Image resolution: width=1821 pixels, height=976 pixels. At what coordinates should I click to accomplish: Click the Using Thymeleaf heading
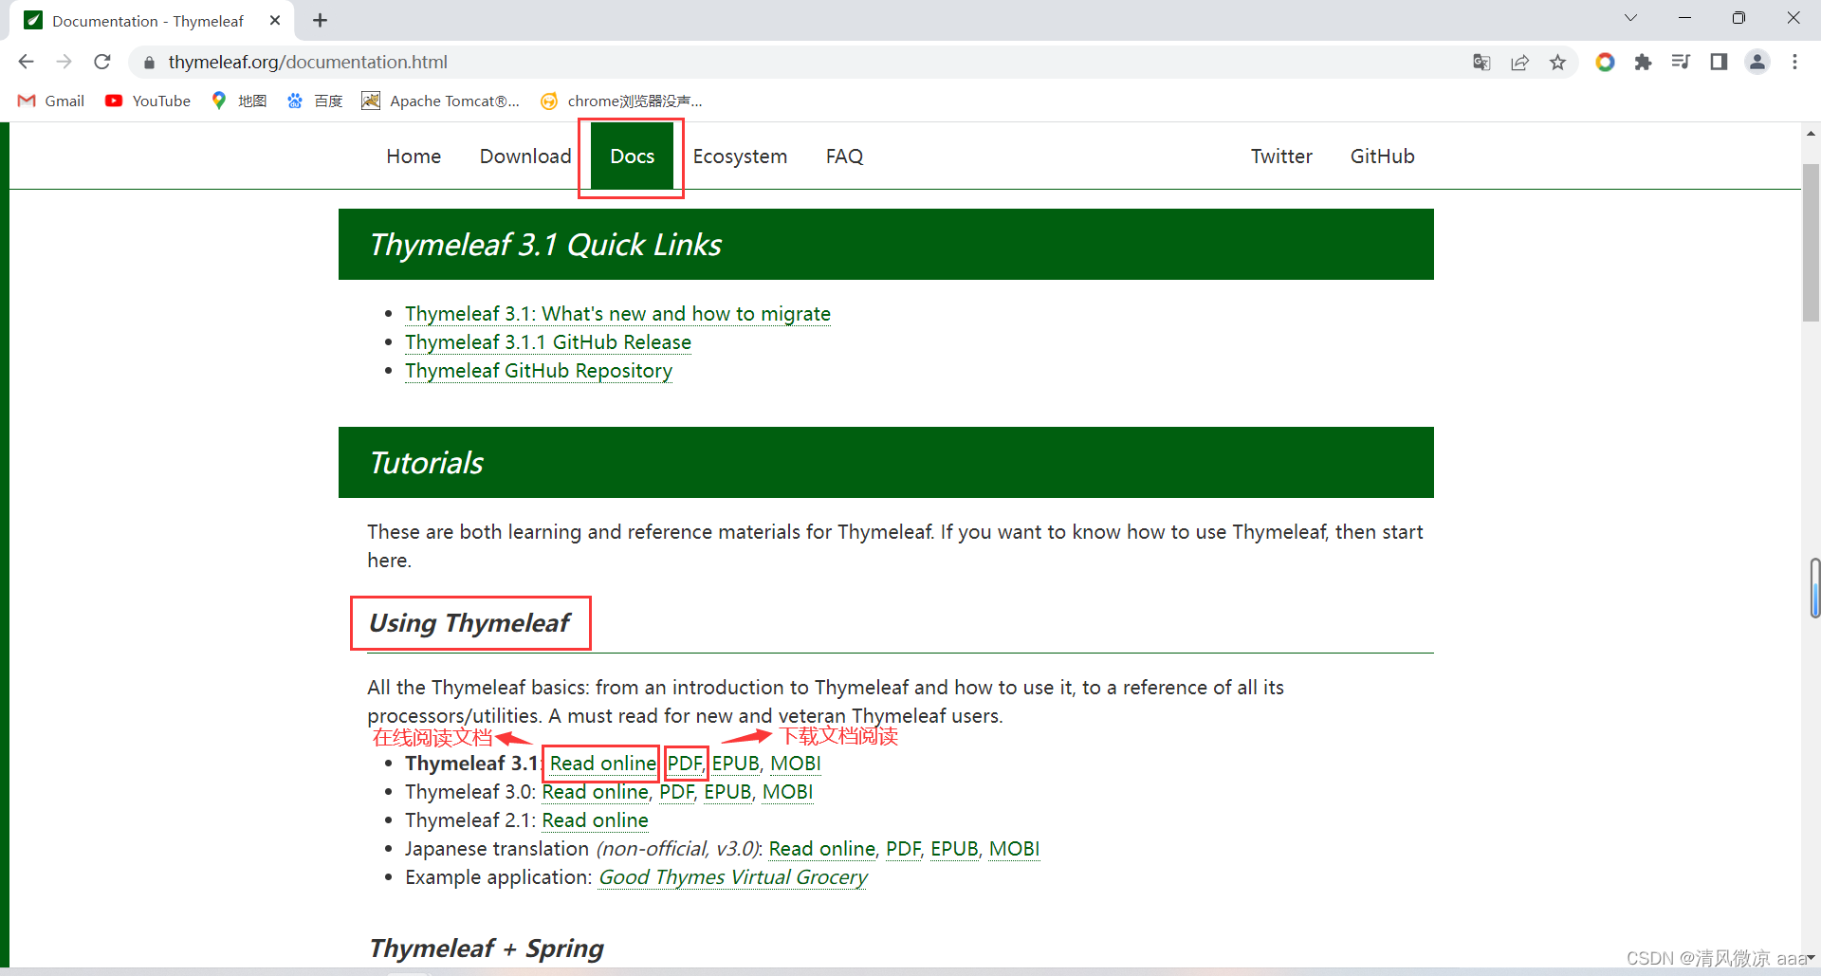coord(469,623)
